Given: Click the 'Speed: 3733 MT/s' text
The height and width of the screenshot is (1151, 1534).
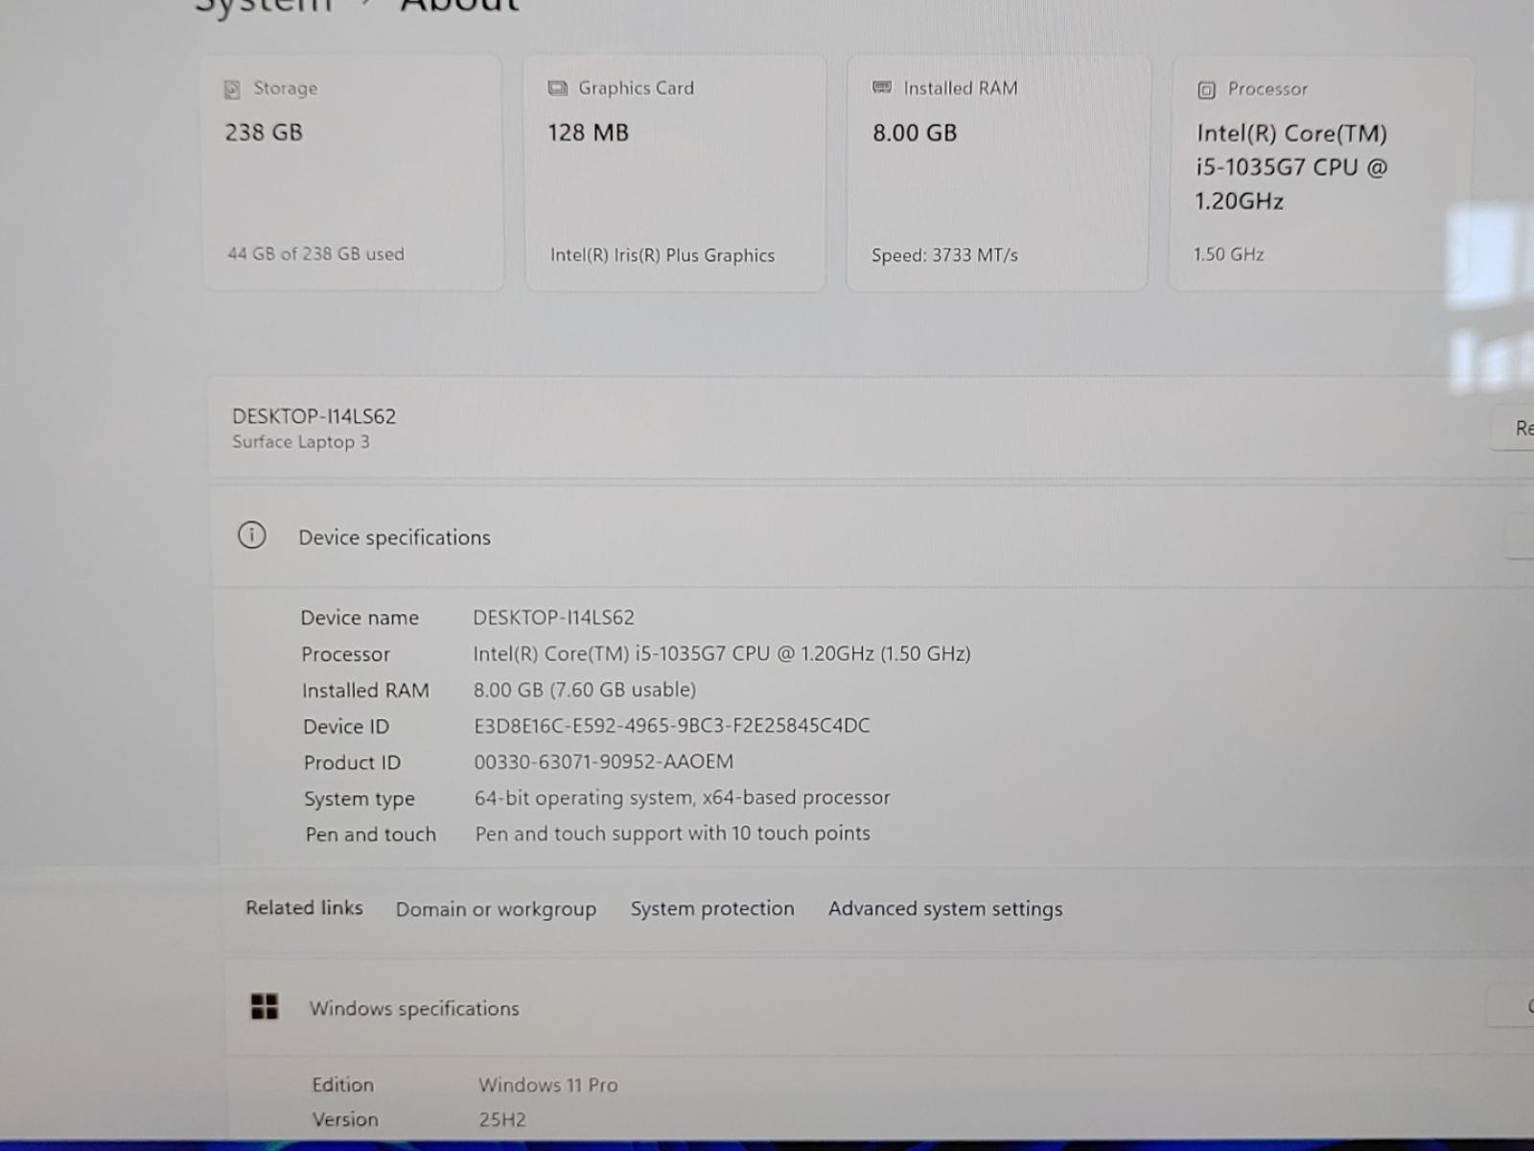Looking at the screenshot, I should point(944,256).
